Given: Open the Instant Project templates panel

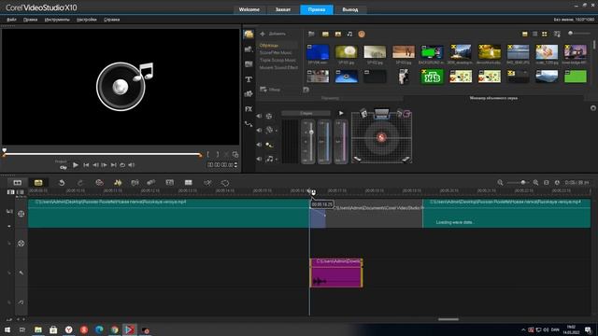Looking at the screenshot, I should (x=249, y=49).
